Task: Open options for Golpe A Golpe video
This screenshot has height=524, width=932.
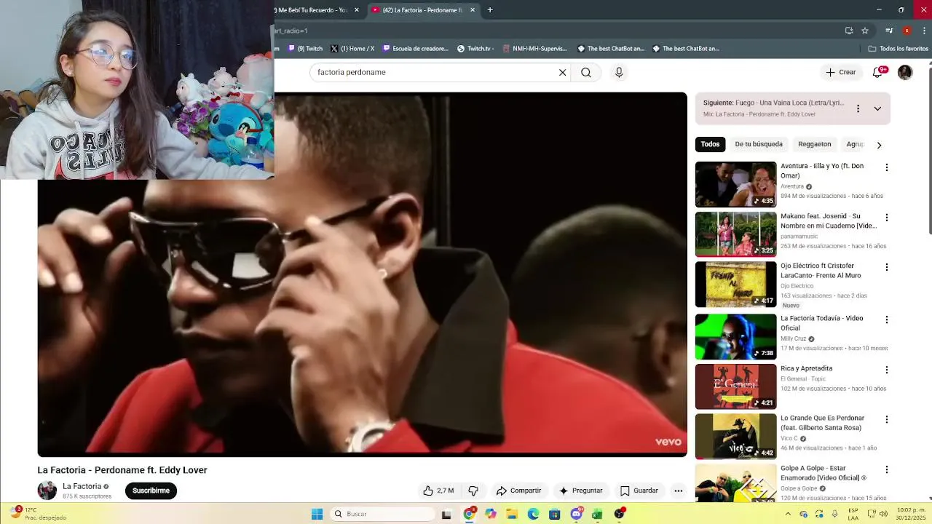Action: pyautogui.click(x=886, y=469)
